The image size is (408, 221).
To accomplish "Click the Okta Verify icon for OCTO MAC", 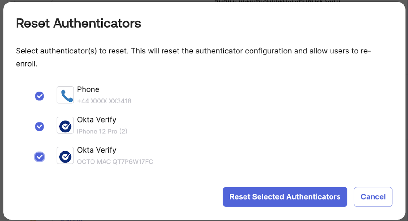I will pyautogui.click(x=65, y=155).
